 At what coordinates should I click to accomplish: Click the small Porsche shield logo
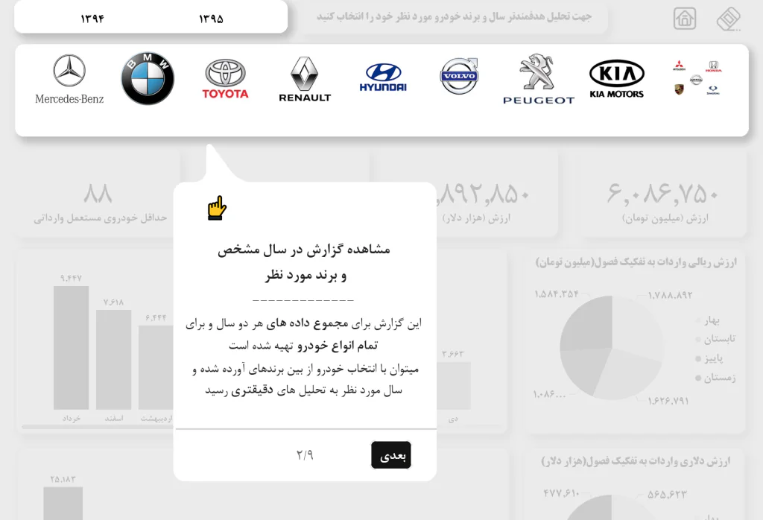679,89
